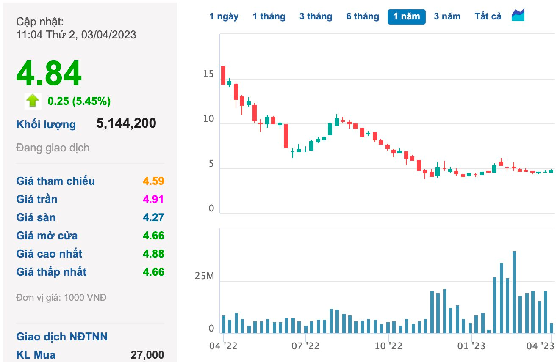The height and width of the screenshot is (362, 560).
Task: Toggle the area chart type icon
Action: click(x=518, y=15)
